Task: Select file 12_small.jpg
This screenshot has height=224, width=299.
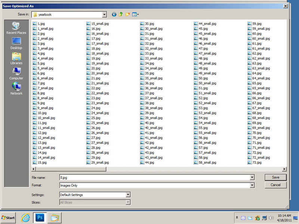Action: [x=44, y=138]
